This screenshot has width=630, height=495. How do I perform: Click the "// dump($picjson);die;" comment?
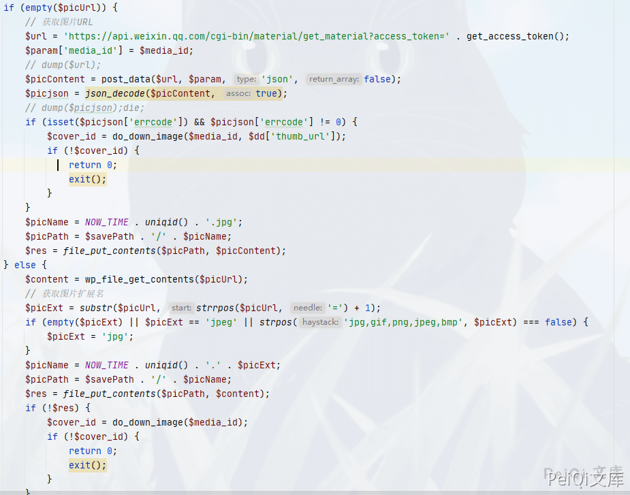(x=84, y=108)
